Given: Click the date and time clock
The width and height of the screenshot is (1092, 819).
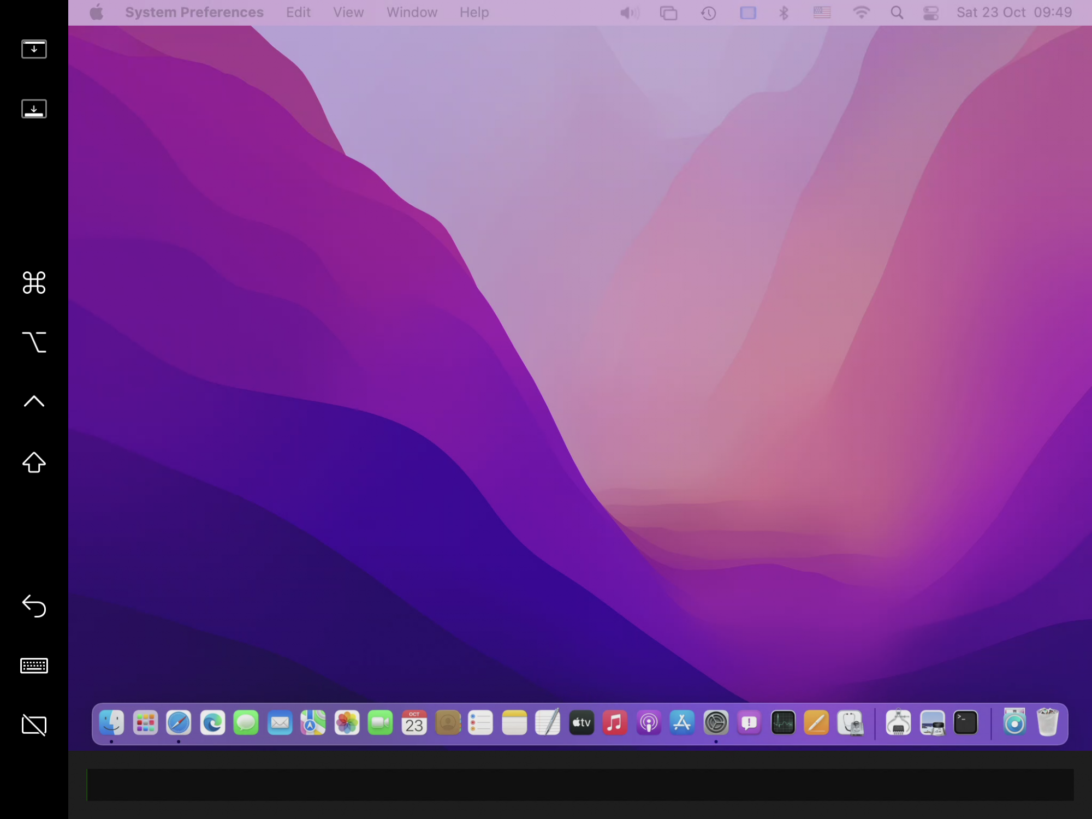Looking at the screenshot, I should click(x=1014, y=12).
